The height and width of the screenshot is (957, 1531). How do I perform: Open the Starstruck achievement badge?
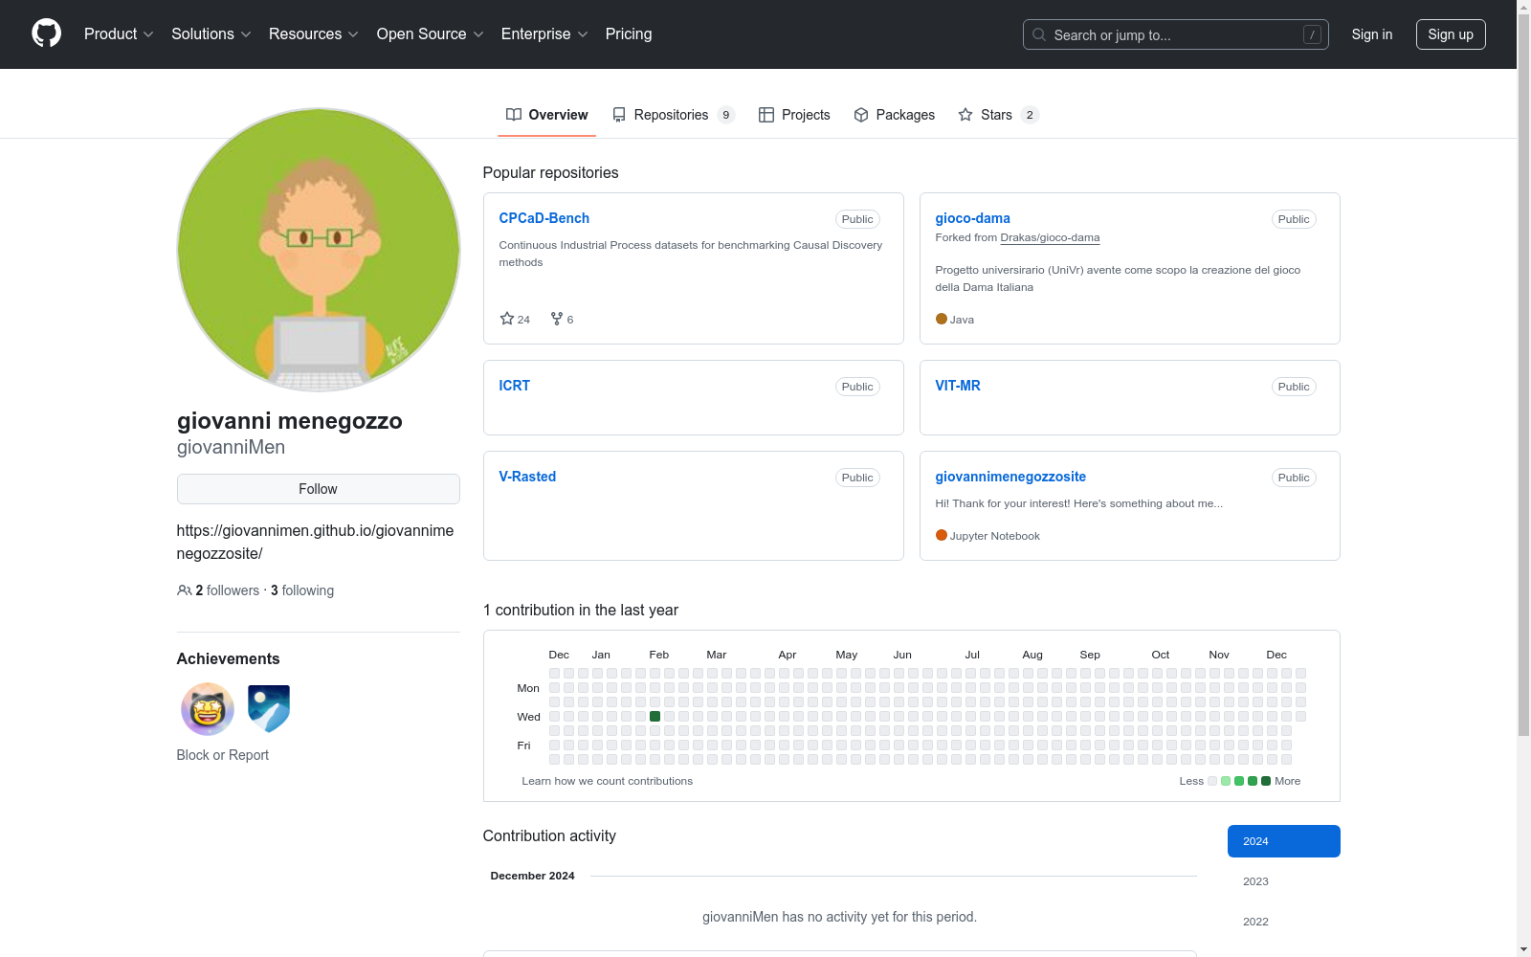click(208, 709)
